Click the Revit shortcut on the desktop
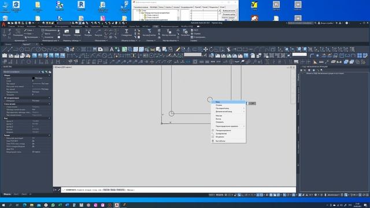The width and height of the screenshot is (370, 208). pyautogui.click(x=81, y=6)
